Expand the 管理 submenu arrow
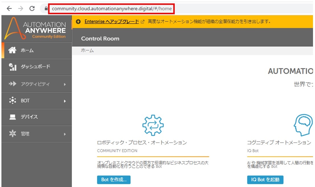Image resolution: width=315 pixels, height=187 pixels. pyautogui.click(x=65, y=134)
